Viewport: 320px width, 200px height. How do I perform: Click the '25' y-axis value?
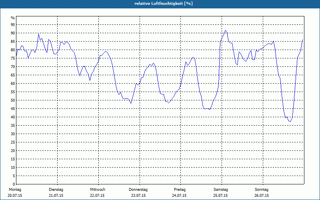click(13, 142)
